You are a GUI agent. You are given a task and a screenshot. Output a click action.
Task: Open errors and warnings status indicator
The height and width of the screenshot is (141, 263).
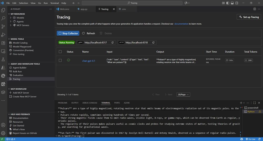point(11,139)
